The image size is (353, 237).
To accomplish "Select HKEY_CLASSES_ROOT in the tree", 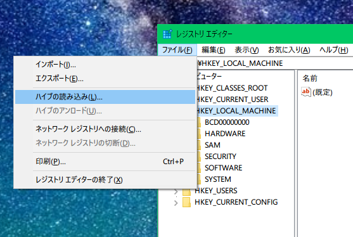I will [x=232, y=88].
